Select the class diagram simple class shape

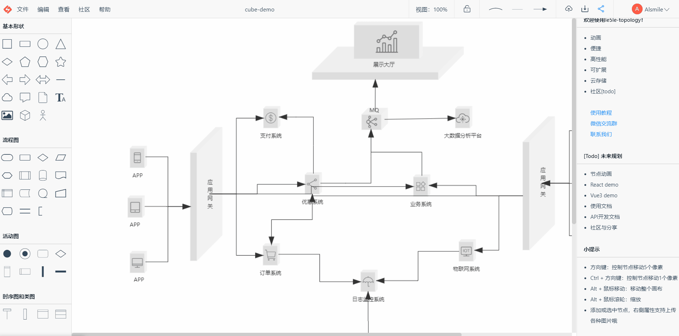pyautogui.click(x=43, y=314)
